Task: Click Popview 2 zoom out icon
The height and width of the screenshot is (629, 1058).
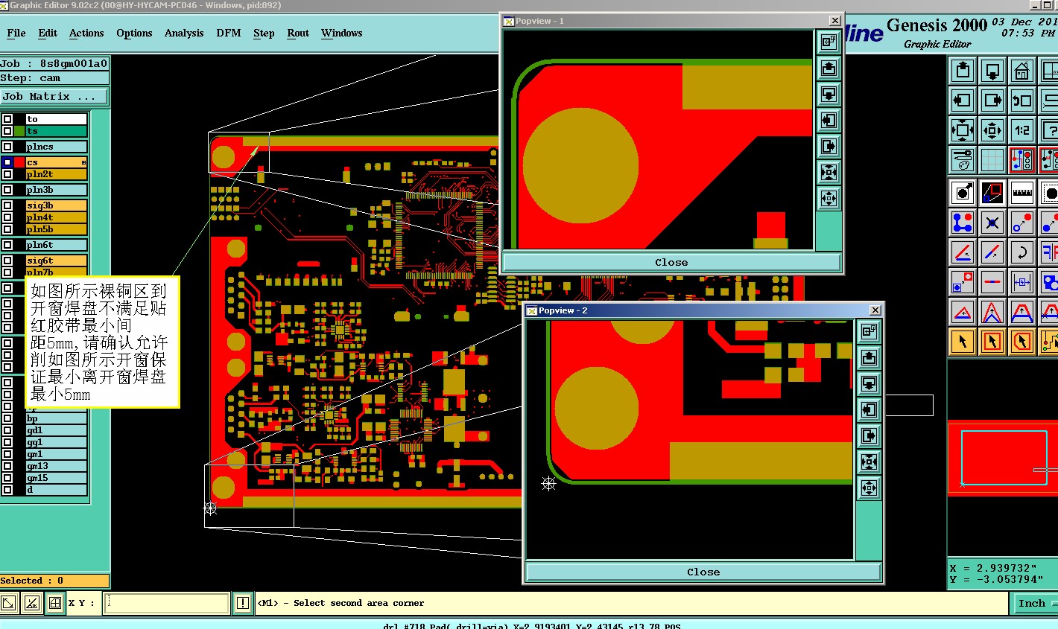Action: coord(869,488)
